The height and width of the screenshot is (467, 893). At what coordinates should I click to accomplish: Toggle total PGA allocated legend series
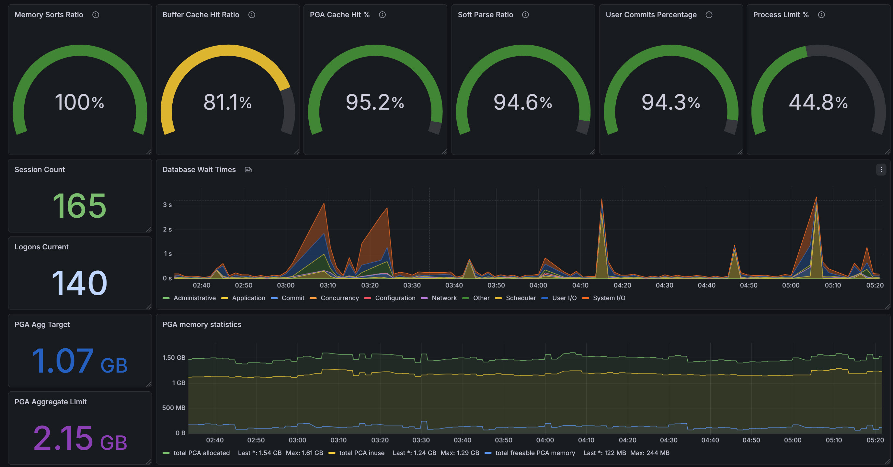(x=201, y=453)
